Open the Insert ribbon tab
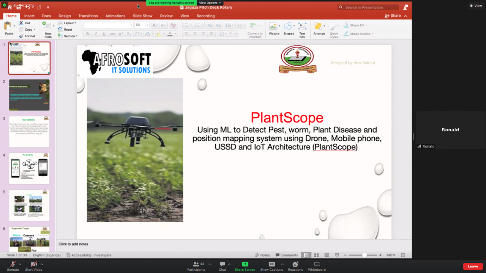486x273 pixels. pyautogui.click(x=29, y=16)
